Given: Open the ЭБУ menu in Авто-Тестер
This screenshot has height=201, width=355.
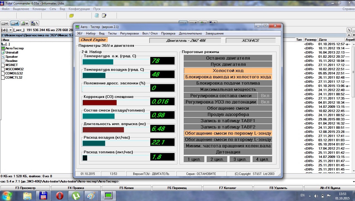Looking at the screenshot, I should coord(80,33).
